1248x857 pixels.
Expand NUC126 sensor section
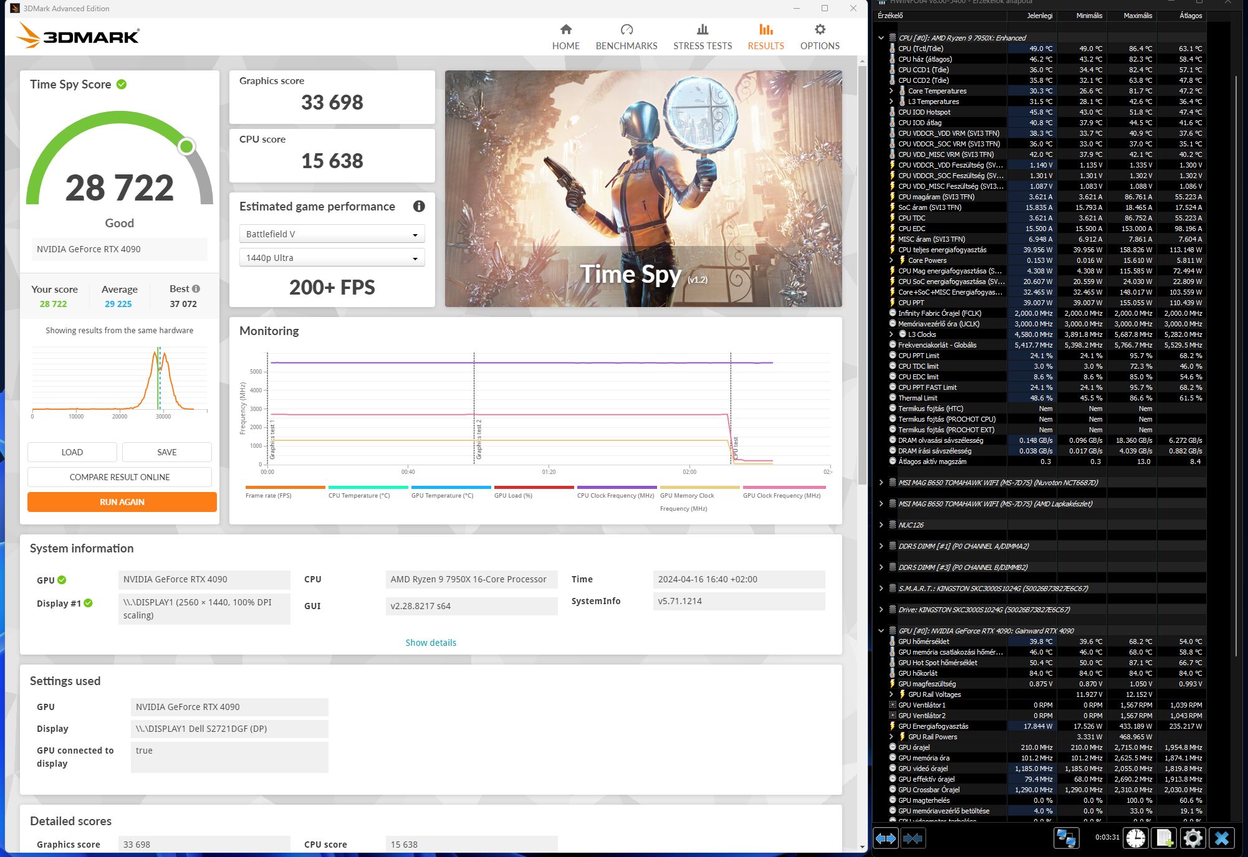[x=881, y=525]
